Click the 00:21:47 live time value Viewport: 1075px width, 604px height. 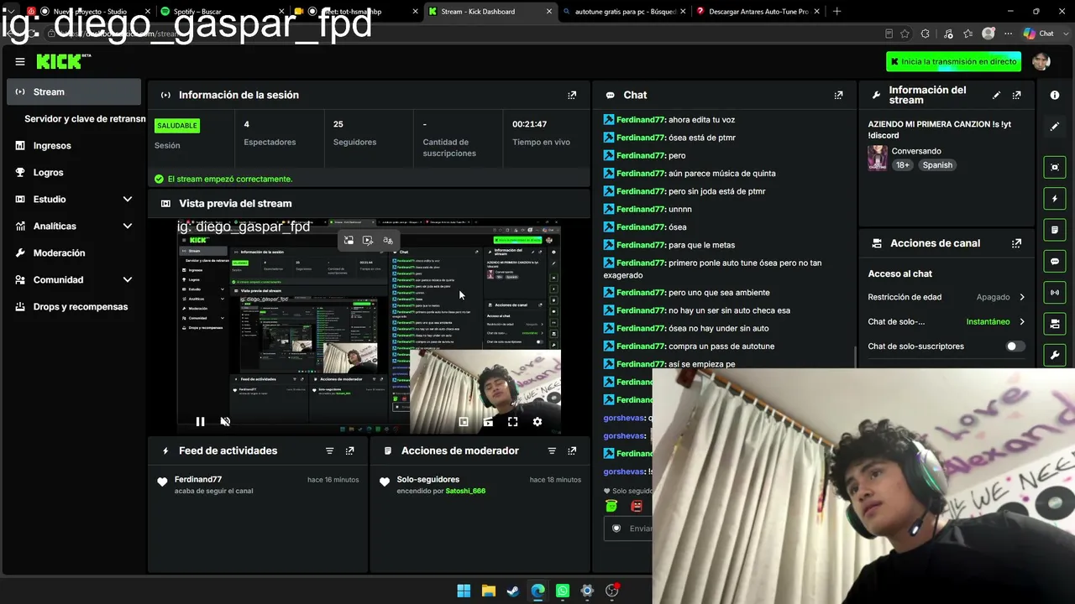pos(530,124)
